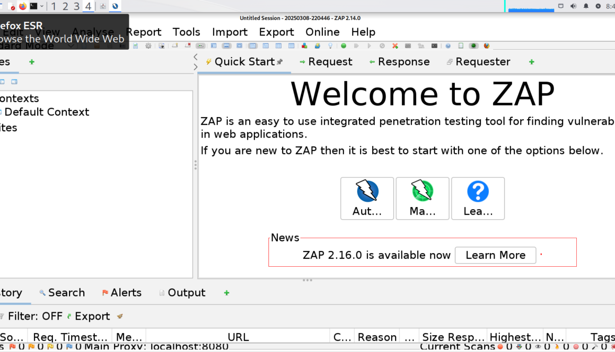Screen dimensions: 615x352
Task: Open the Report menu
Action: [x=144, y=32]
